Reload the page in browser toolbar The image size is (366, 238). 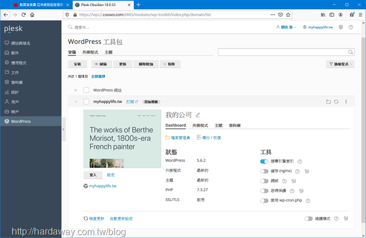23,15
